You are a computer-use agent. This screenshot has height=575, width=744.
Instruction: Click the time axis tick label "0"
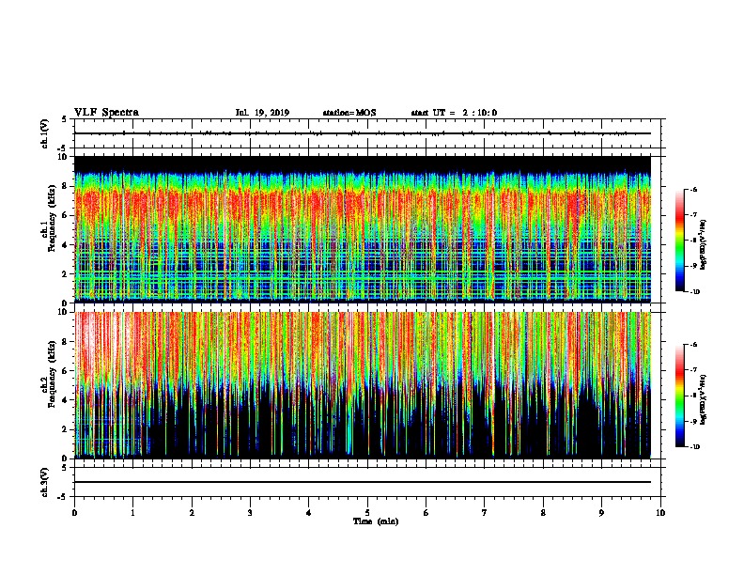coord(74,513)
